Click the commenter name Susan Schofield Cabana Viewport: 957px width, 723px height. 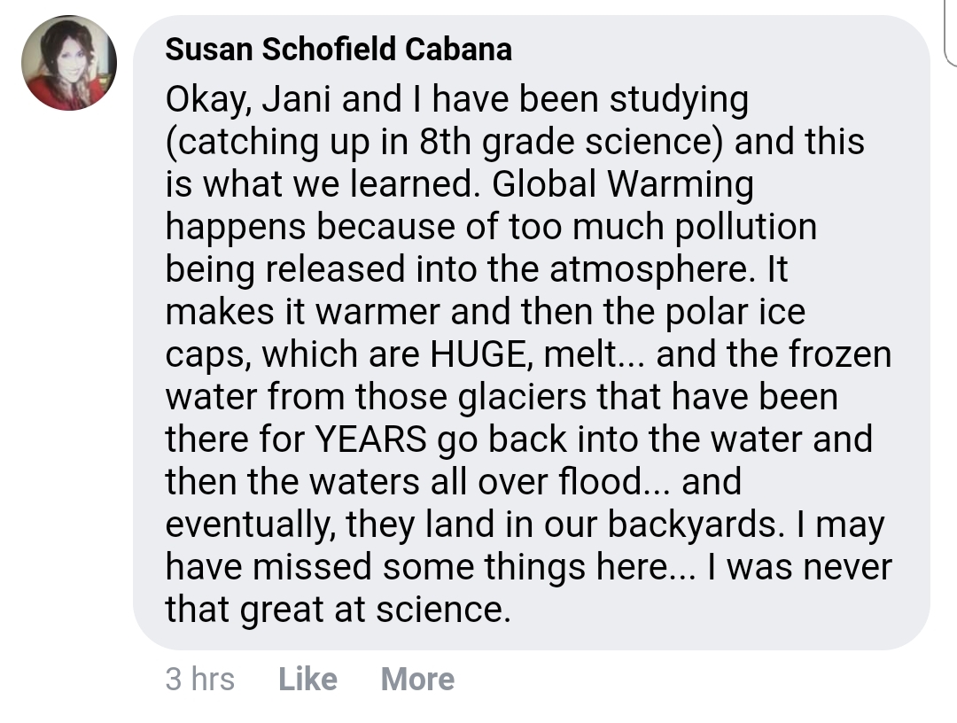pyautogui.click(x=338, y=49)
